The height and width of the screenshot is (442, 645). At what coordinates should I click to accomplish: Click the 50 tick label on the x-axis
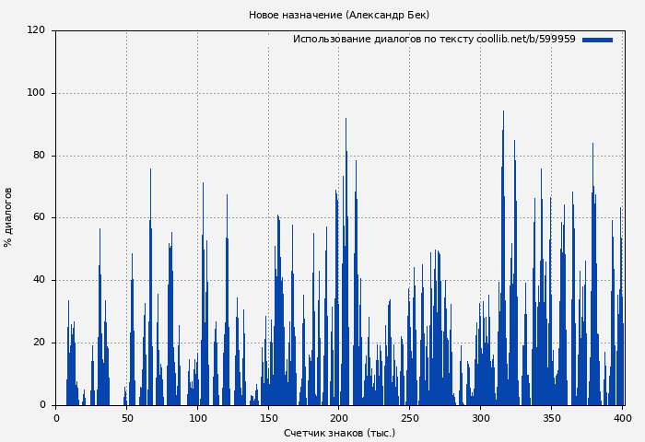pyautogui.click(x=127, y=418)
